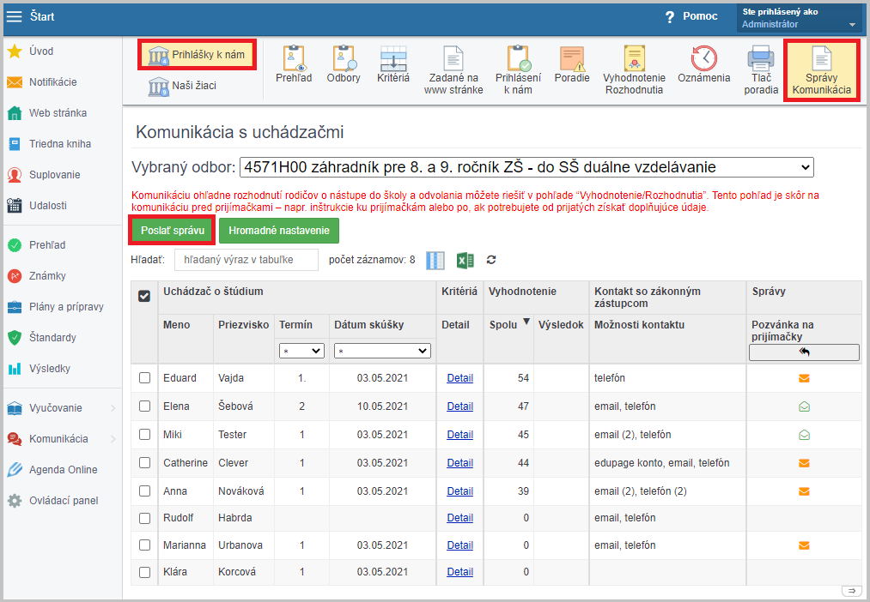Check the box for Eduard Vajda

[145, 377]
